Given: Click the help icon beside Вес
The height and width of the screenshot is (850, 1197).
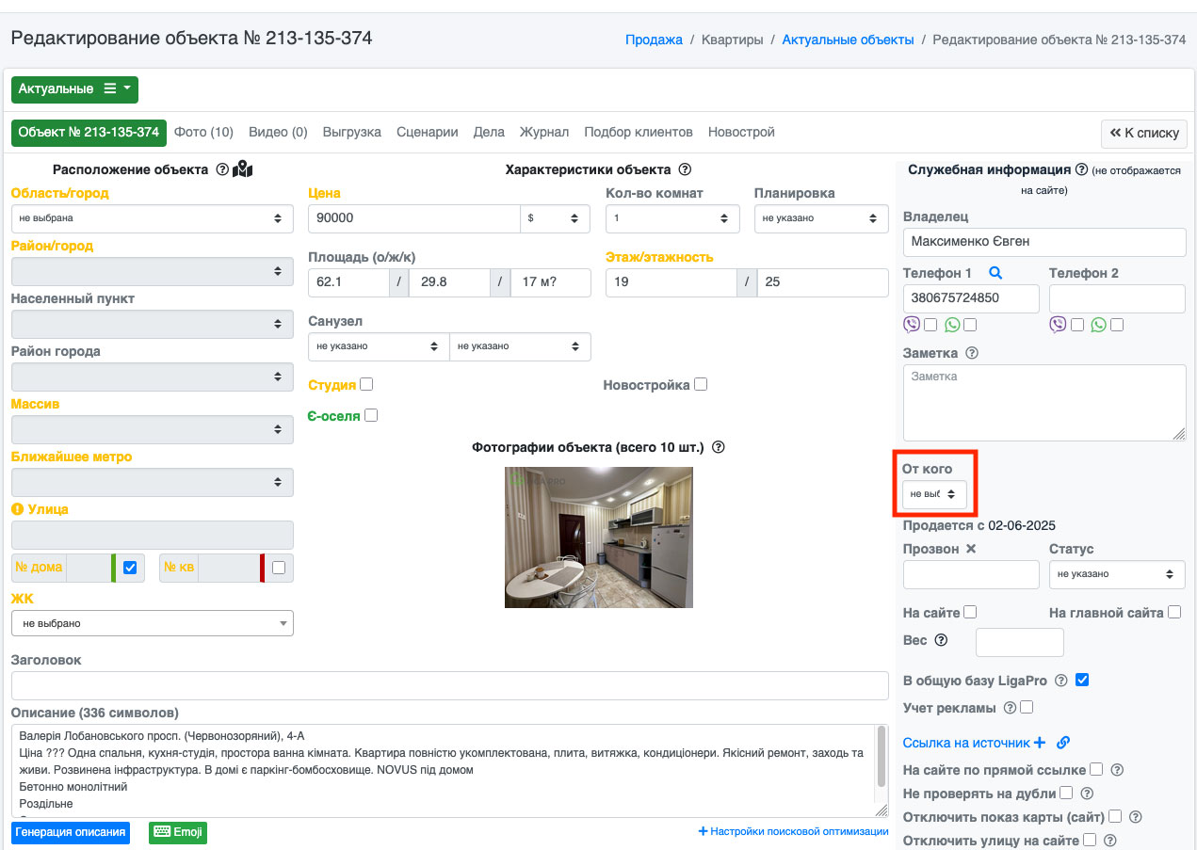Looking at the screenshot, I should point(940,640).
